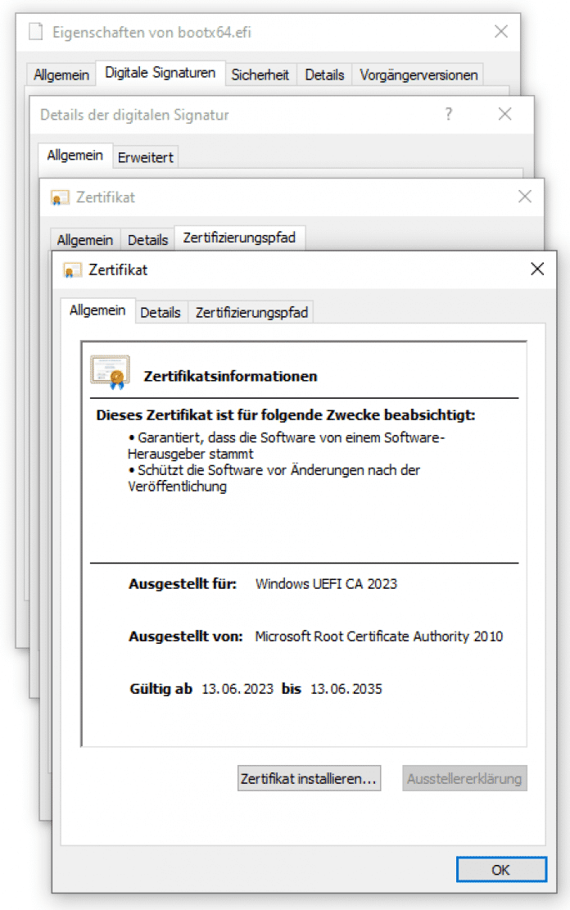570x910 pixels.
Task: Select the Details tab of the back certificate window
Action: coord(147,240)
